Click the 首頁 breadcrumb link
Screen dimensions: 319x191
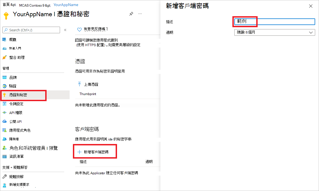pos(6,4)
